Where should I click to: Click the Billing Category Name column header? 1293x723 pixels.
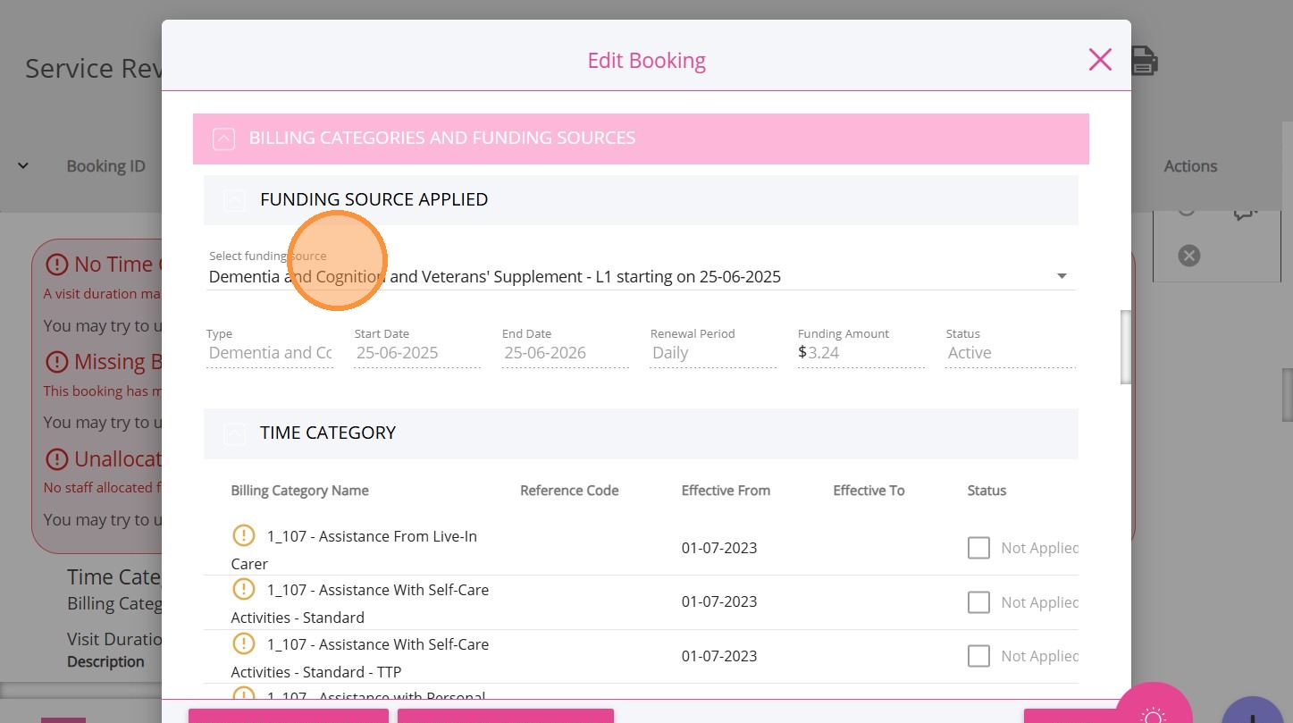click(299, 491)
